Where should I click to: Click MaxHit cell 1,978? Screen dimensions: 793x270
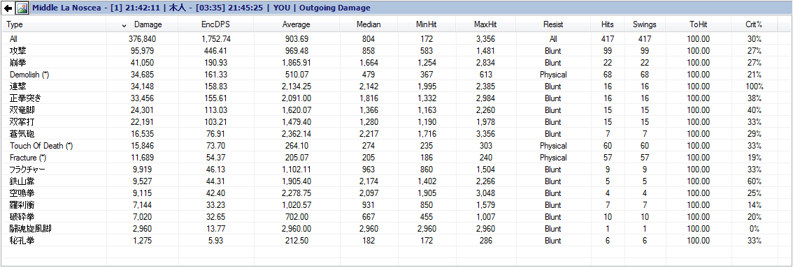[485, 121]
